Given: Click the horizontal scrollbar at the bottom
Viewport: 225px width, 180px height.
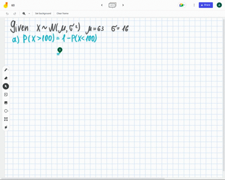Looking at the screenshot, I should click(x=83, y=178).
